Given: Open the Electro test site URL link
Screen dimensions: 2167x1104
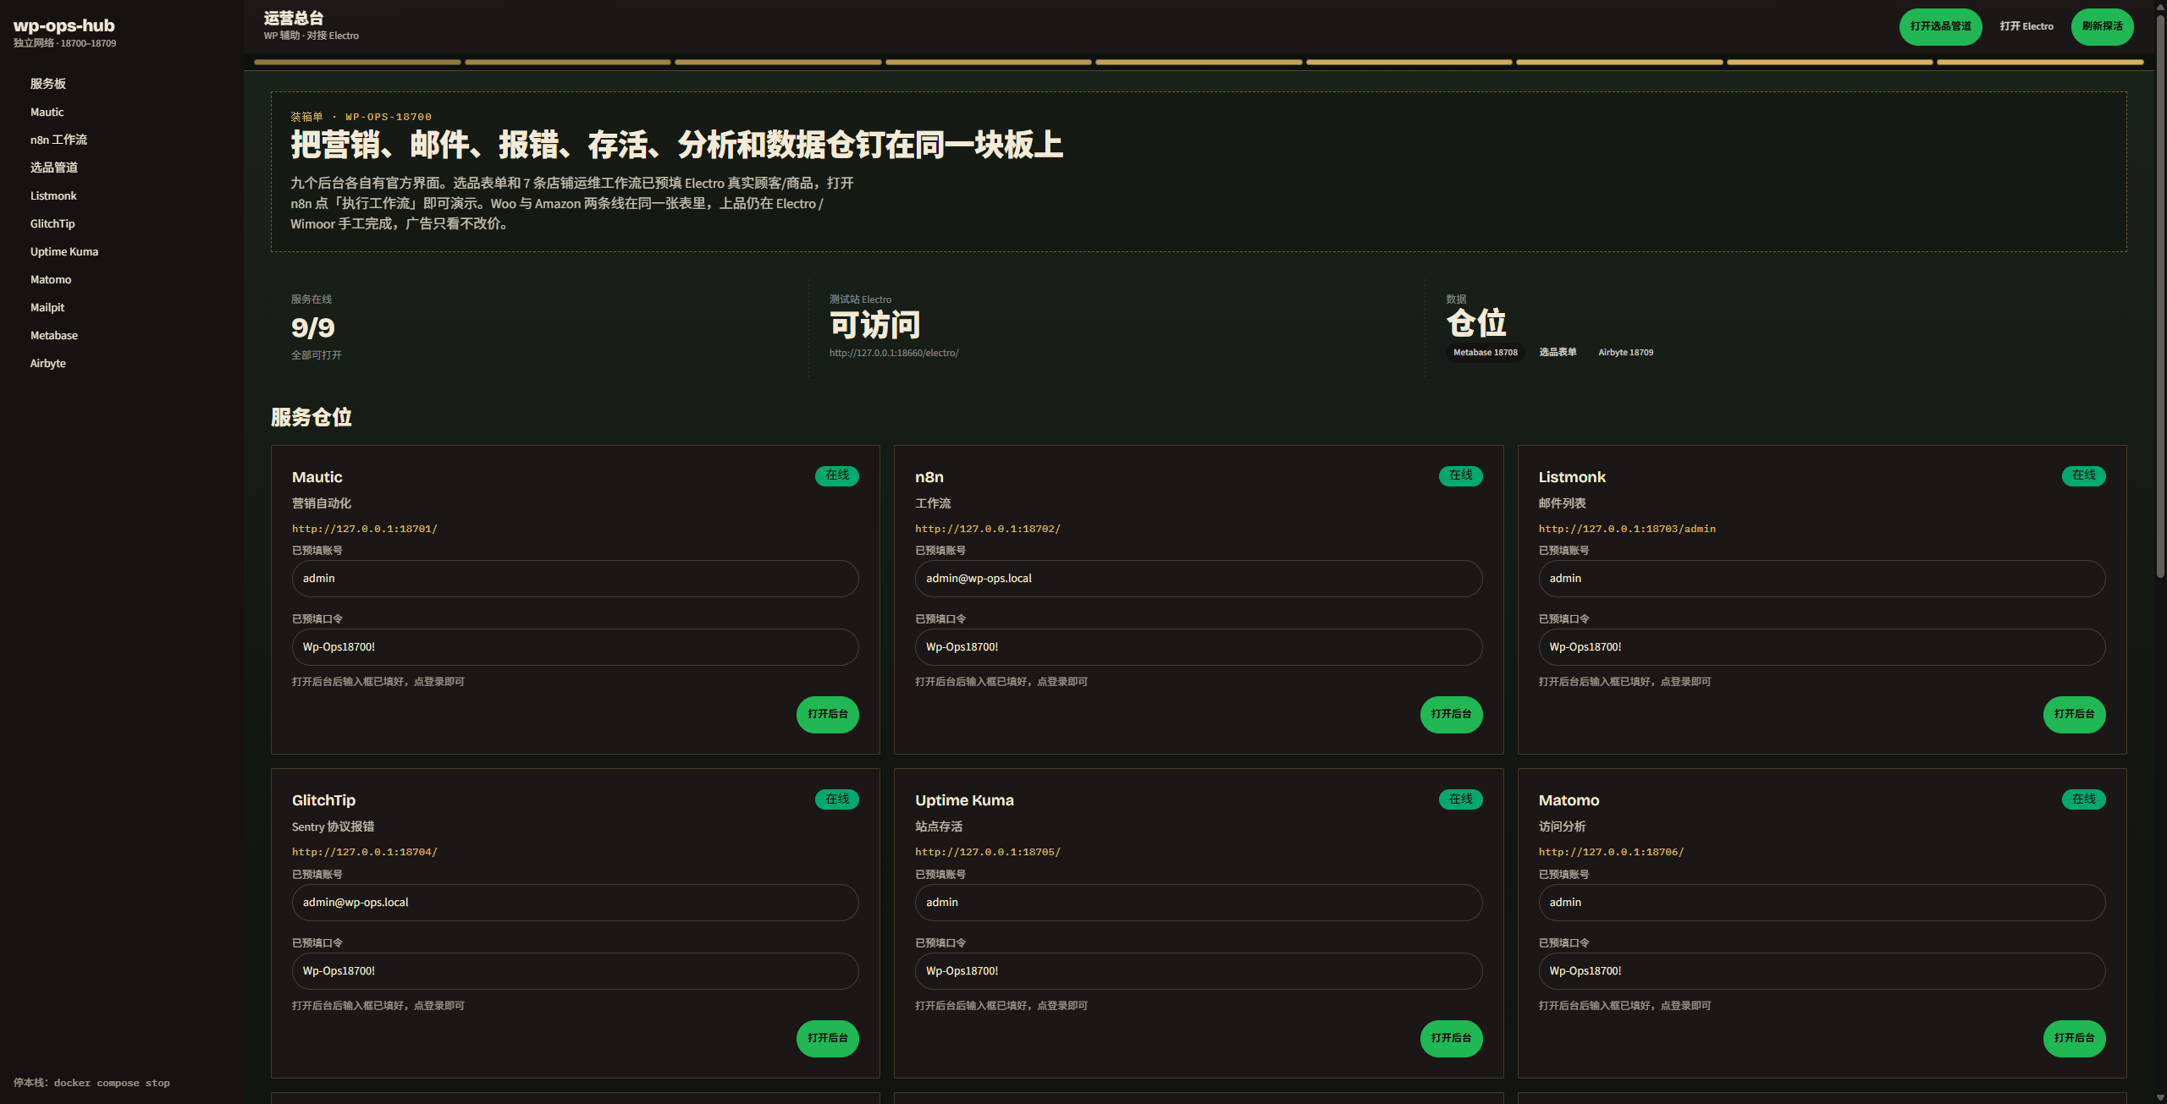Looking at the screenshot, I should coord(894,353).
